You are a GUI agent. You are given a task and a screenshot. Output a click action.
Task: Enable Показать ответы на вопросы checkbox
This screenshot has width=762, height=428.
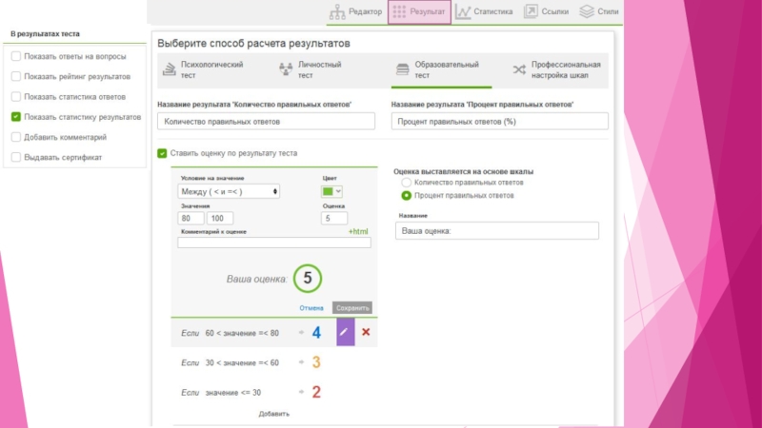pyautogui.click(x=16, y=56)
